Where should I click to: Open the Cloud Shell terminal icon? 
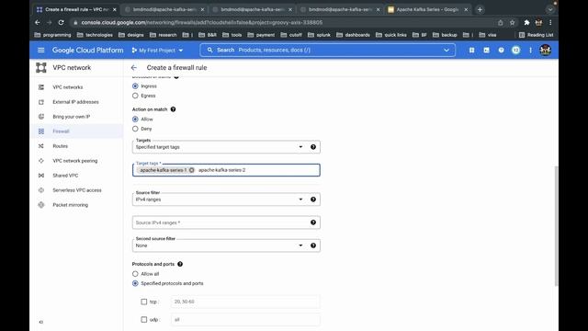pos(486,50)
